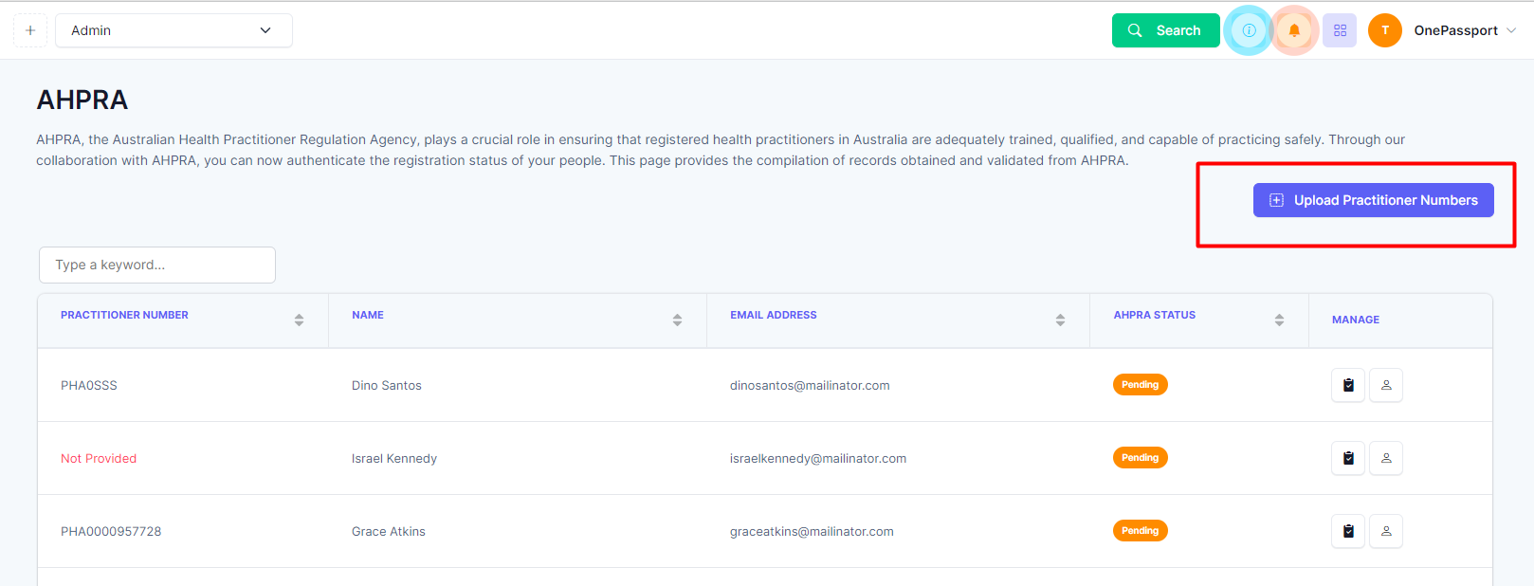Click the green Search button
The width and height of the screenshot is (1534, 586).
click(x=1165, y=30)
